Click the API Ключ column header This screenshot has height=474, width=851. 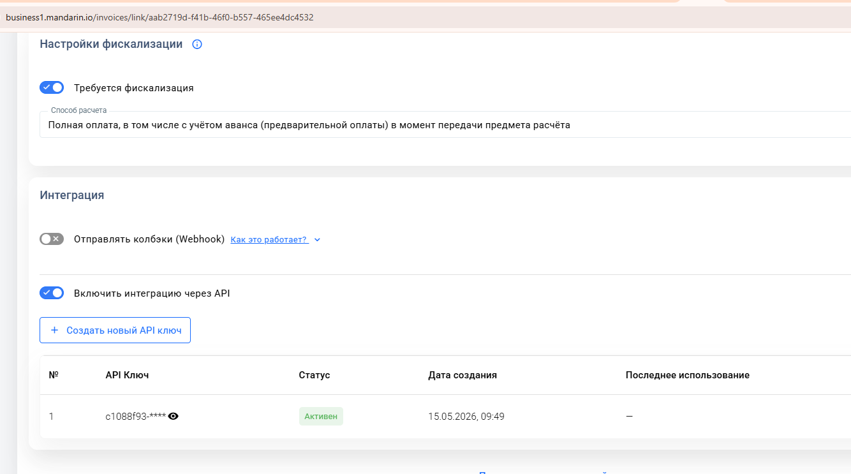coord(127,375)
